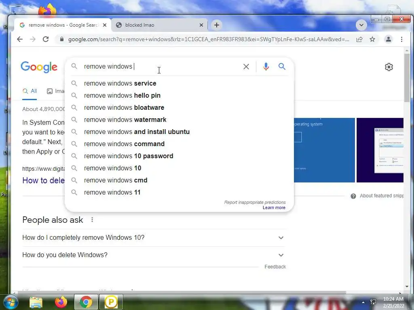Image resolution: width=414 pixels, height=310 pixels.
Task: Click the address bar URL
Action: click(x=209, y=39)
